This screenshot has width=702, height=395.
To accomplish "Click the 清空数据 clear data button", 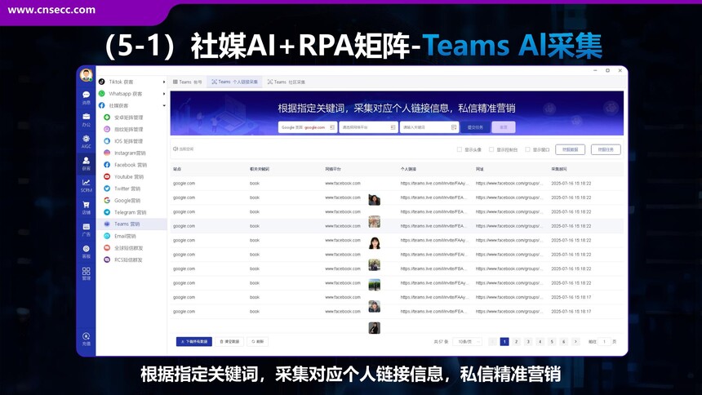I will point(229,342).
